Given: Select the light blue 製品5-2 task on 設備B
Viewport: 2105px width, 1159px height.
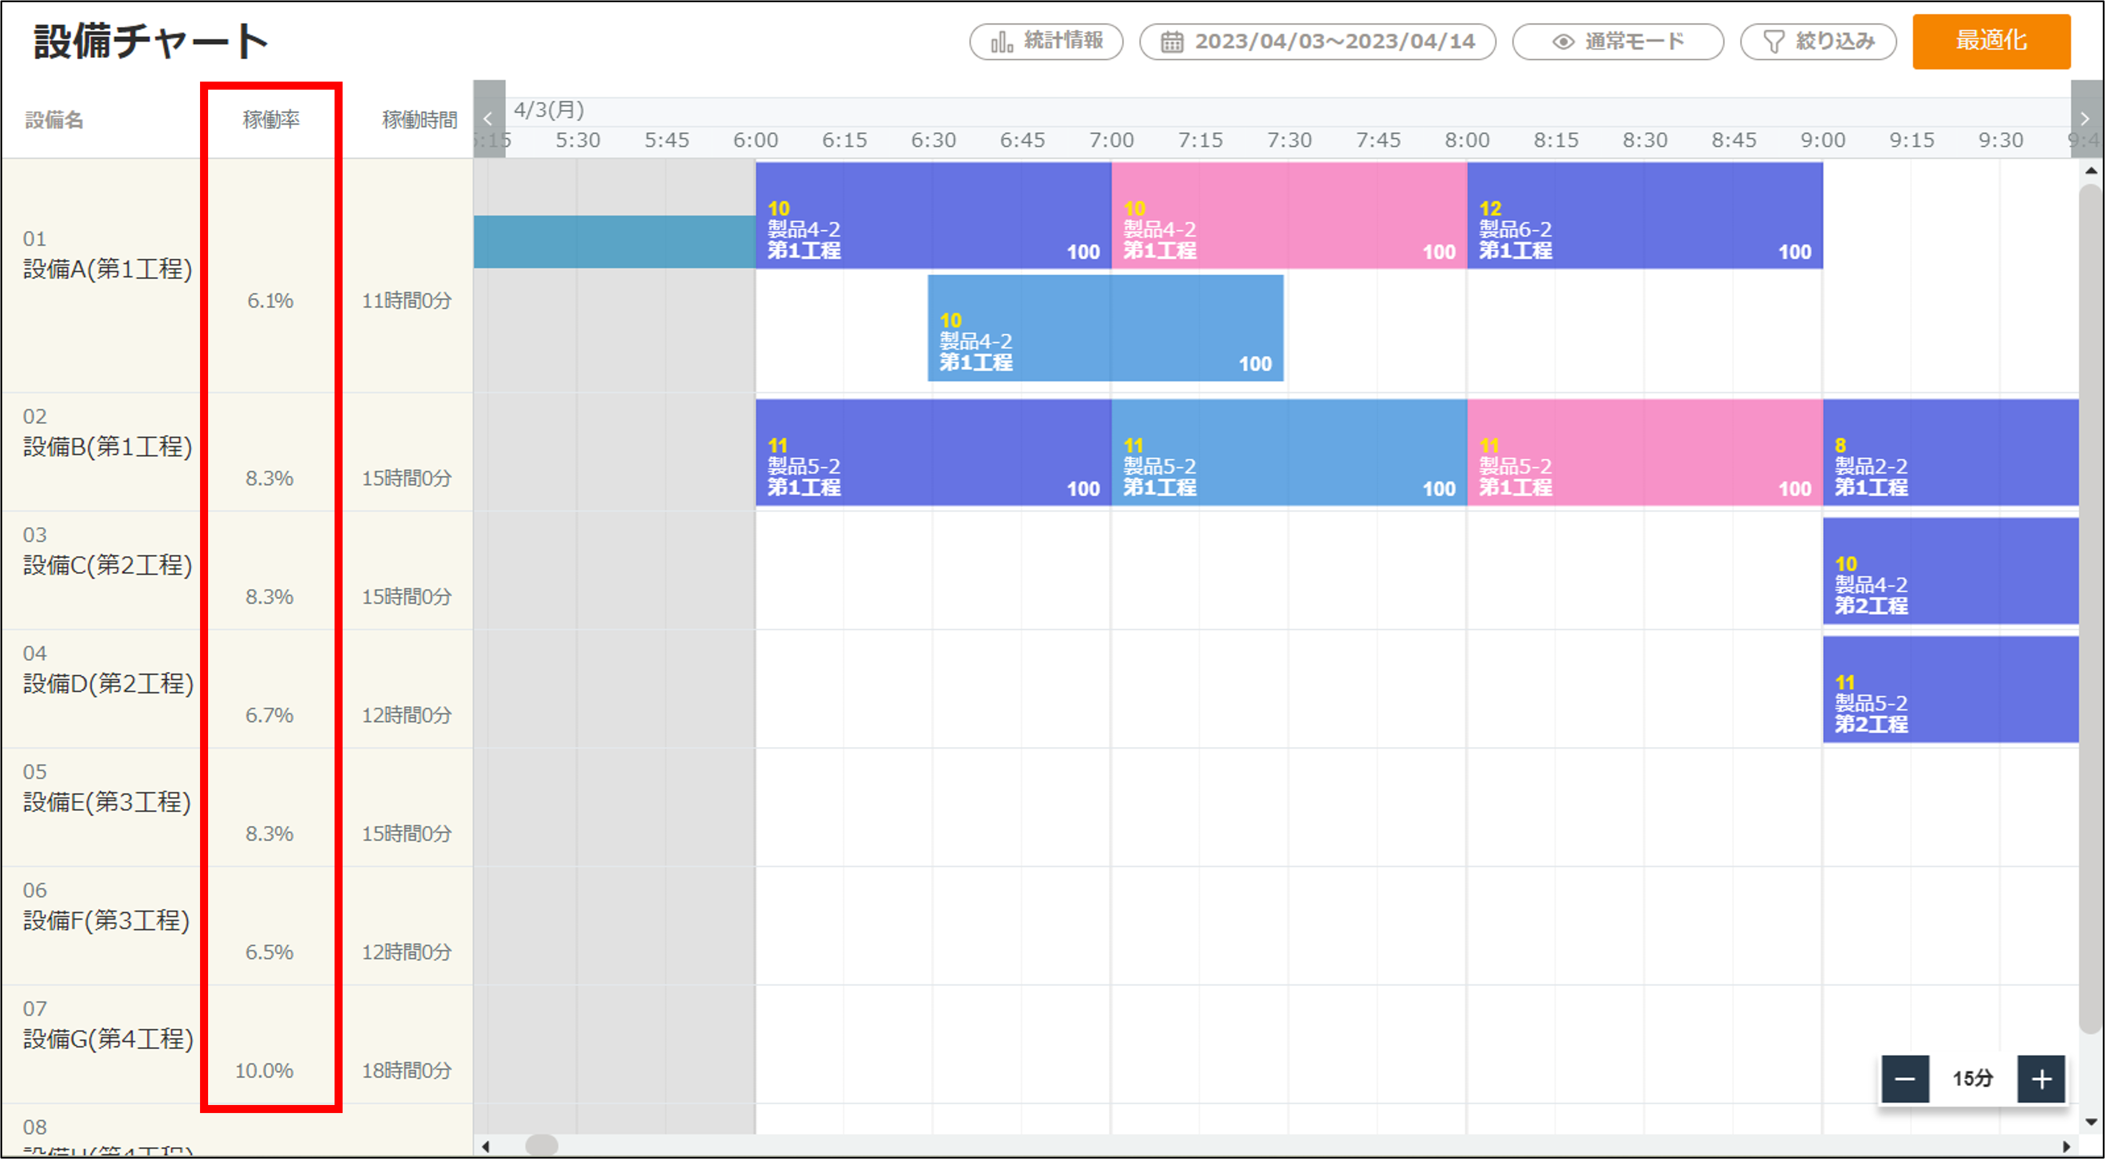Looking at the screenshot, I should (x=1289, y=452).
